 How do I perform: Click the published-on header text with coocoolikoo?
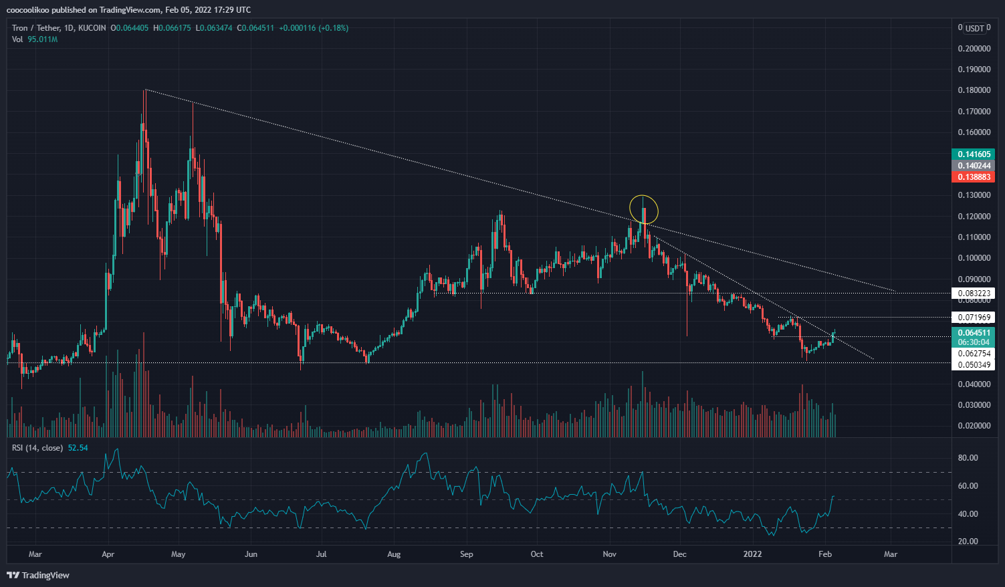pyautogui.click(x=128, y=10)
